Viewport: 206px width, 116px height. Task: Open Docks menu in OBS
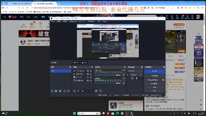73,21
